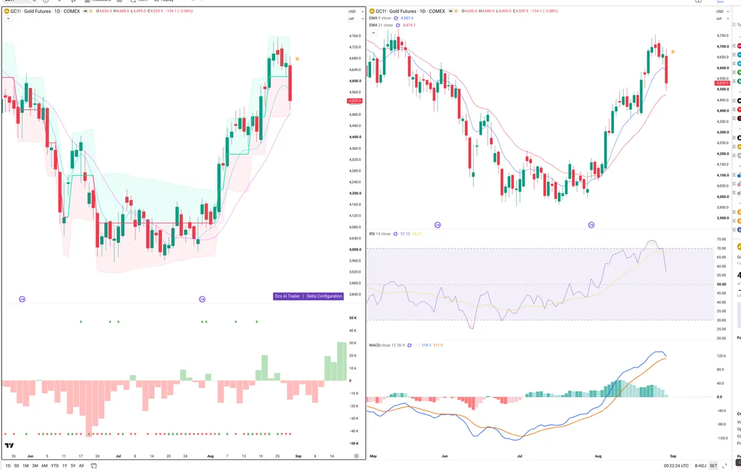The width and height of the screenshot is (741, 470).
Task: Click the orange D marker on right chart
Action: point(672,52)
